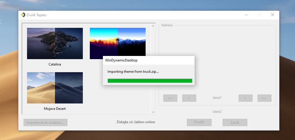Image resolution: width=295 pixels, height=140 pixels.
Task: Jump to last preview image with >> button
Action: point(264,98)
